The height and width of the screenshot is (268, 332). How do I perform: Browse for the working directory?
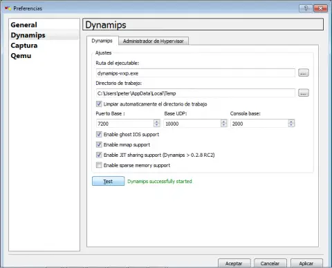pyautogui.click(x=303, y=93)
